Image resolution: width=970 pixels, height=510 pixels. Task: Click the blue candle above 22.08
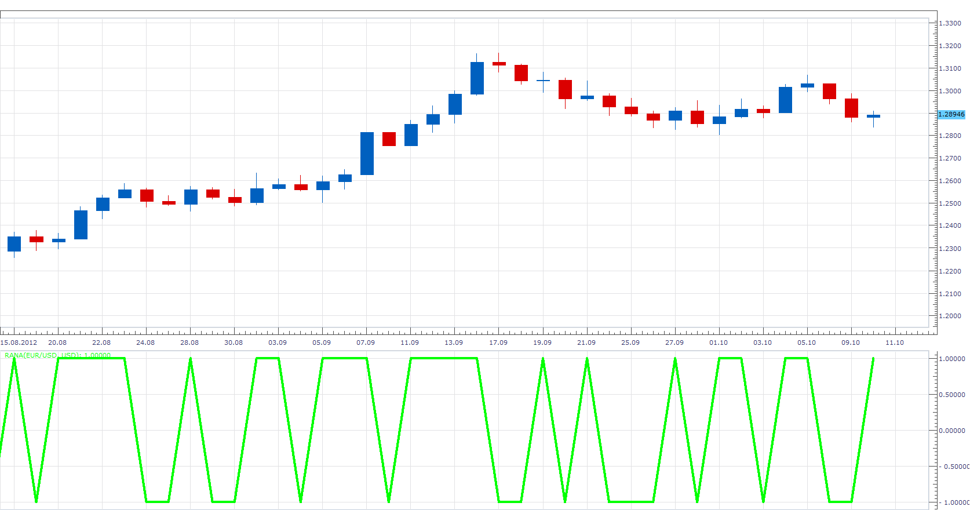coord(103,205)
